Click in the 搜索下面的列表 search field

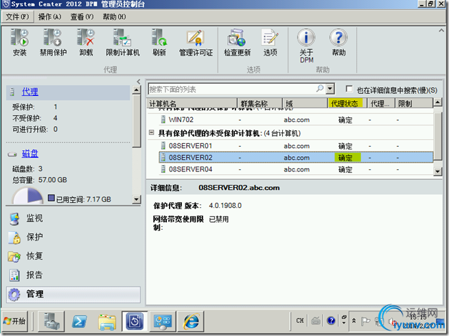(231, 89)
